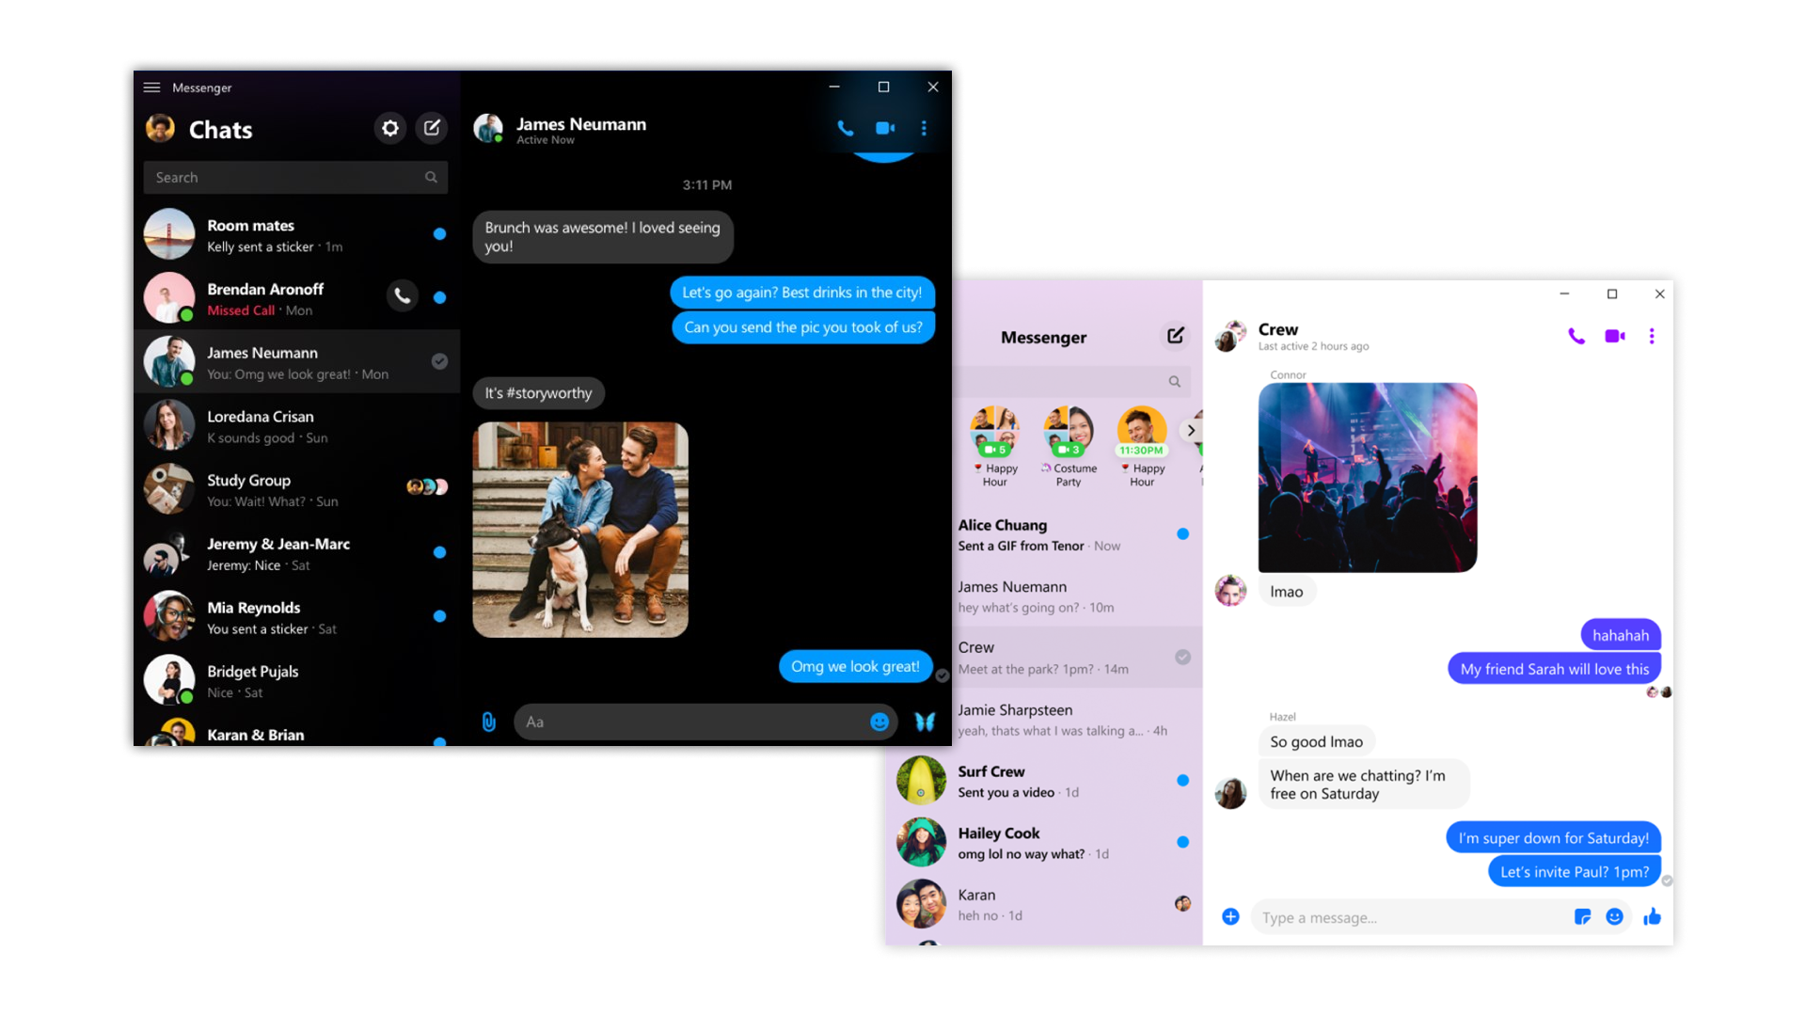Click James Neumann avatar in chat header
This screenshot has height=1016, width=1806.
pyautogui.click(x=488, y=129)
